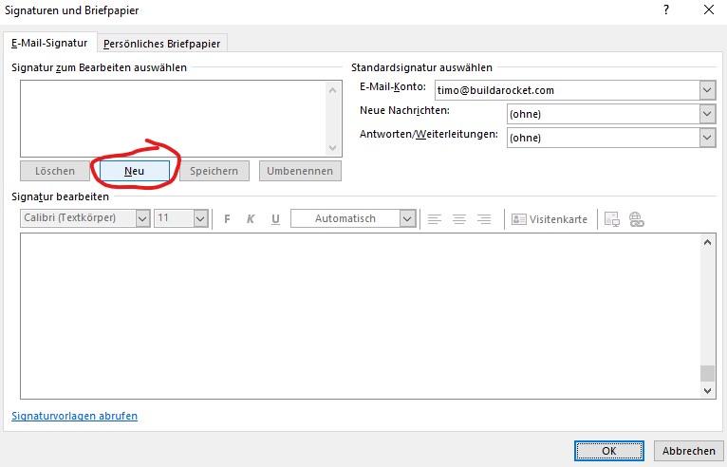Image resolution: width=727 pixels, height=467 pixels.
Task: Insert a picture into signature
Action: click(612, 219)
